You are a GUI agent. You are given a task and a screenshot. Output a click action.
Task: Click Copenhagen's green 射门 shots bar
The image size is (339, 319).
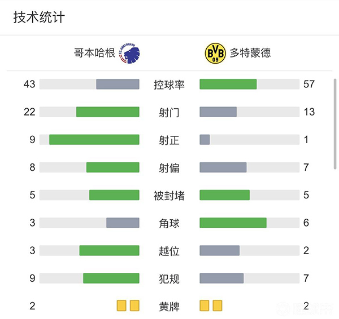[x=108, y=112]
